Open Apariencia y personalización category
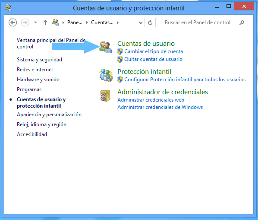 (49, 115)
